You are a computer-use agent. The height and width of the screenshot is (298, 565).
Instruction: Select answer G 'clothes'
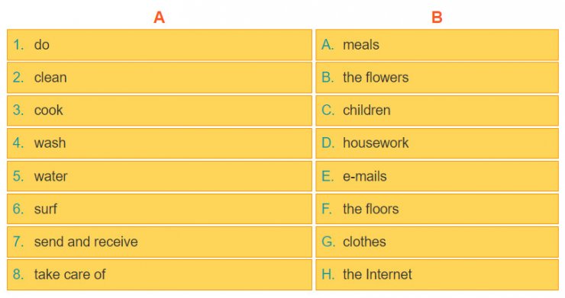(437, 242)
